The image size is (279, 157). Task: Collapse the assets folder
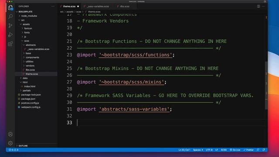click(26, 24)
